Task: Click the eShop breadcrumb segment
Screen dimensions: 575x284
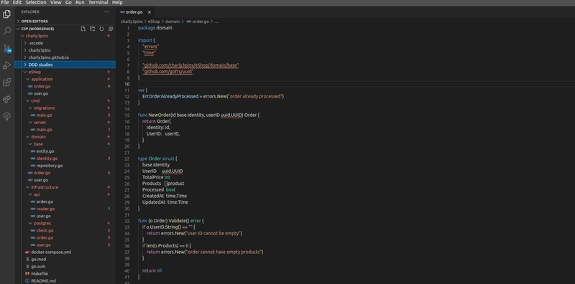Action: pyautogui.click(x=154, y=22)
